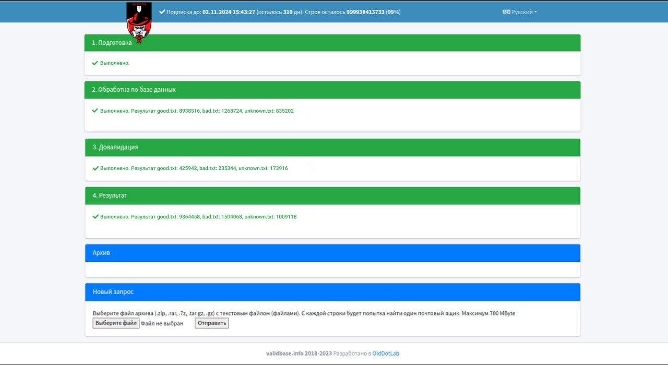Image resolution: width=668 pixels, height=365 pixels.
Task: Click validbase.info text in the footer
Action: click(x=284, y=354)
